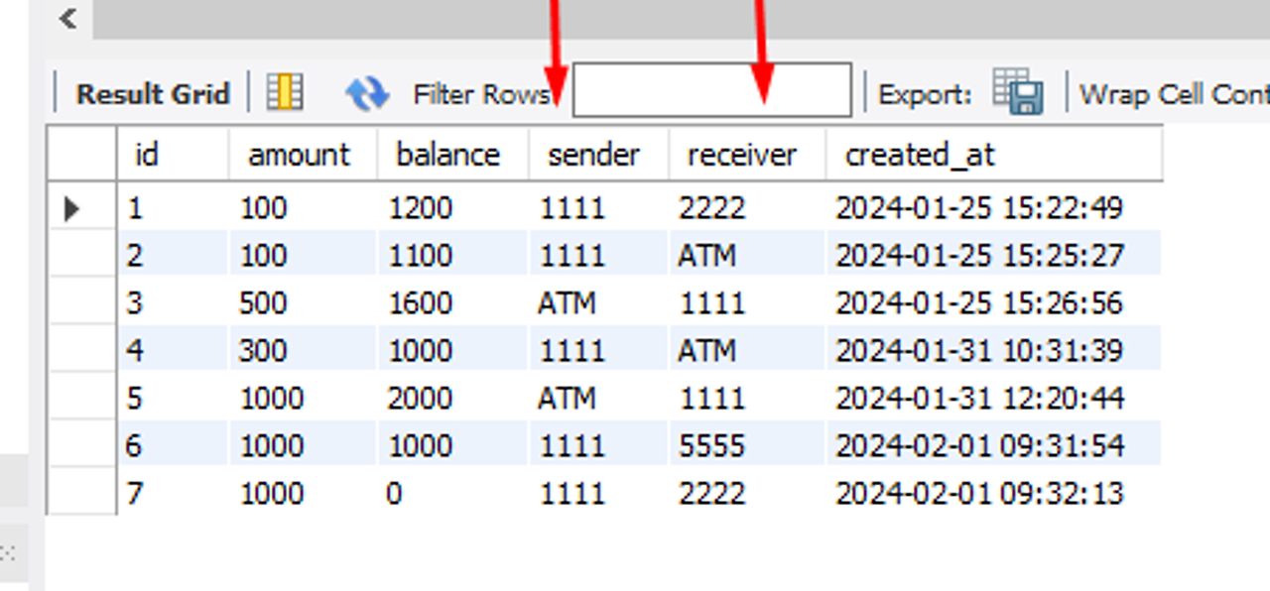This screenshot has width=1270, height=591.
Task: Select balance cell showing 0
Action: [452, 494]
